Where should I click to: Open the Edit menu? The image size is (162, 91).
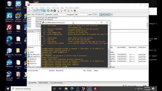tap(33, 8)
